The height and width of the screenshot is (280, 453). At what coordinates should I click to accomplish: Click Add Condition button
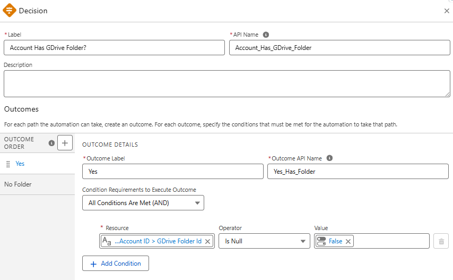[116, 263]
